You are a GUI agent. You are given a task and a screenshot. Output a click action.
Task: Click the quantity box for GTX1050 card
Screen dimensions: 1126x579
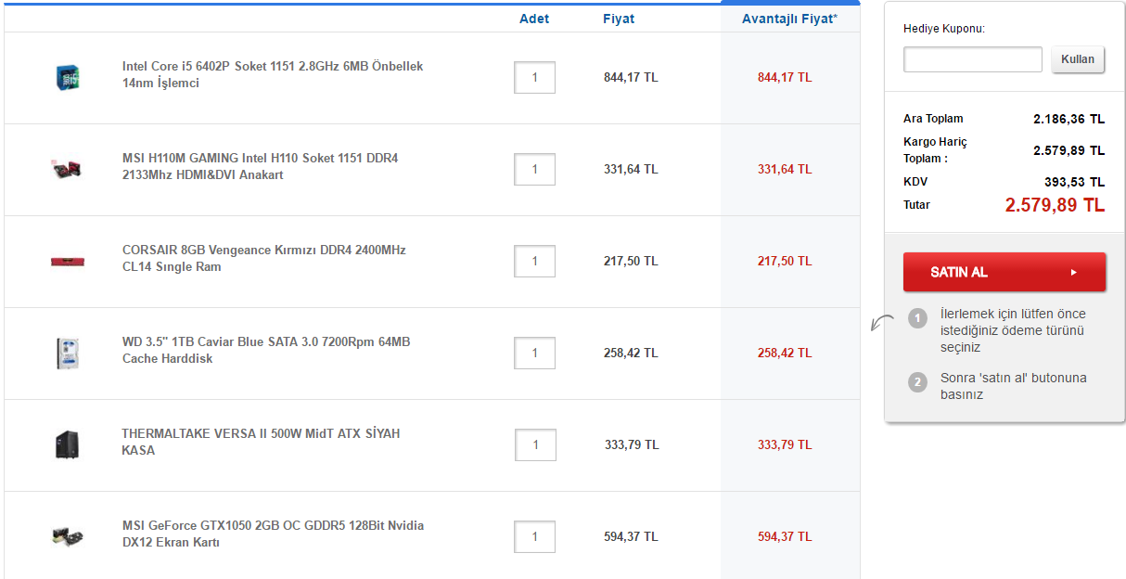[534, 536]
